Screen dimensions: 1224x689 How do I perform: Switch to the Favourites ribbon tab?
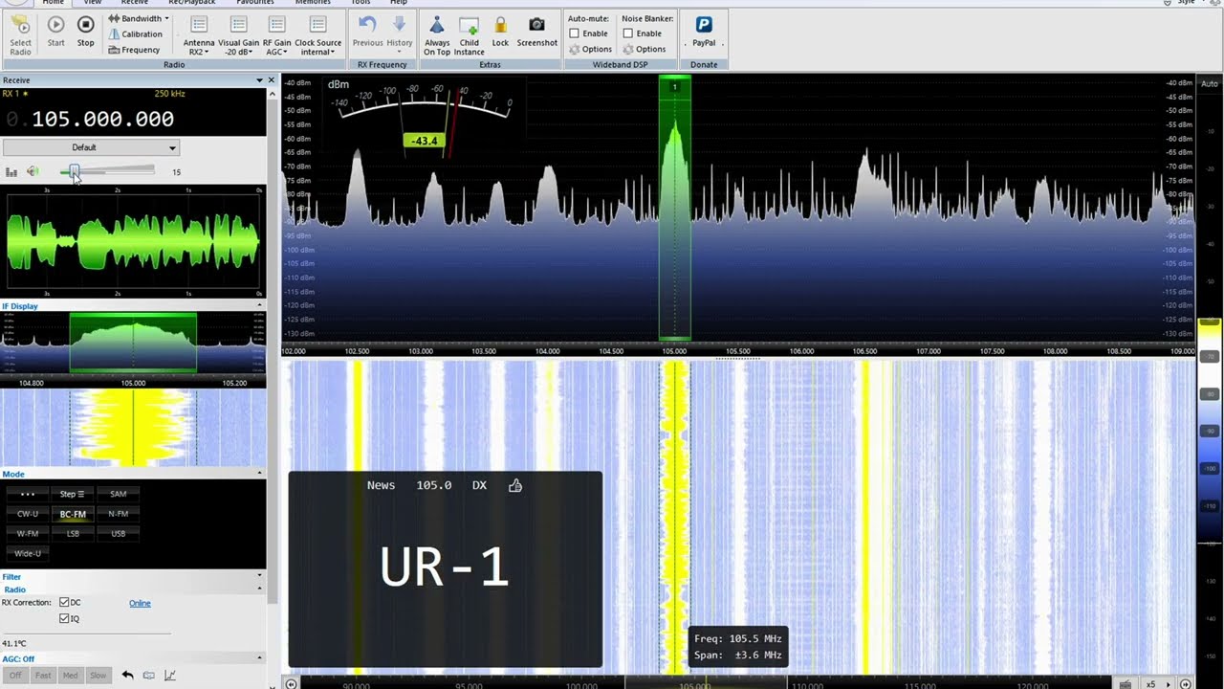255,3
